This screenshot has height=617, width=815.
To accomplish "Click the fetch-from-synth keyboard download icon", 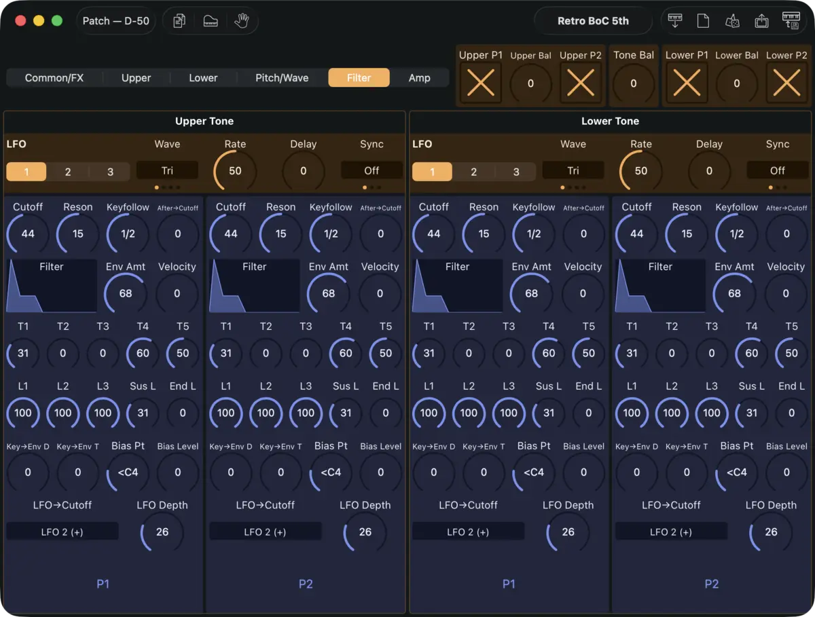I will tap(674, 21).
